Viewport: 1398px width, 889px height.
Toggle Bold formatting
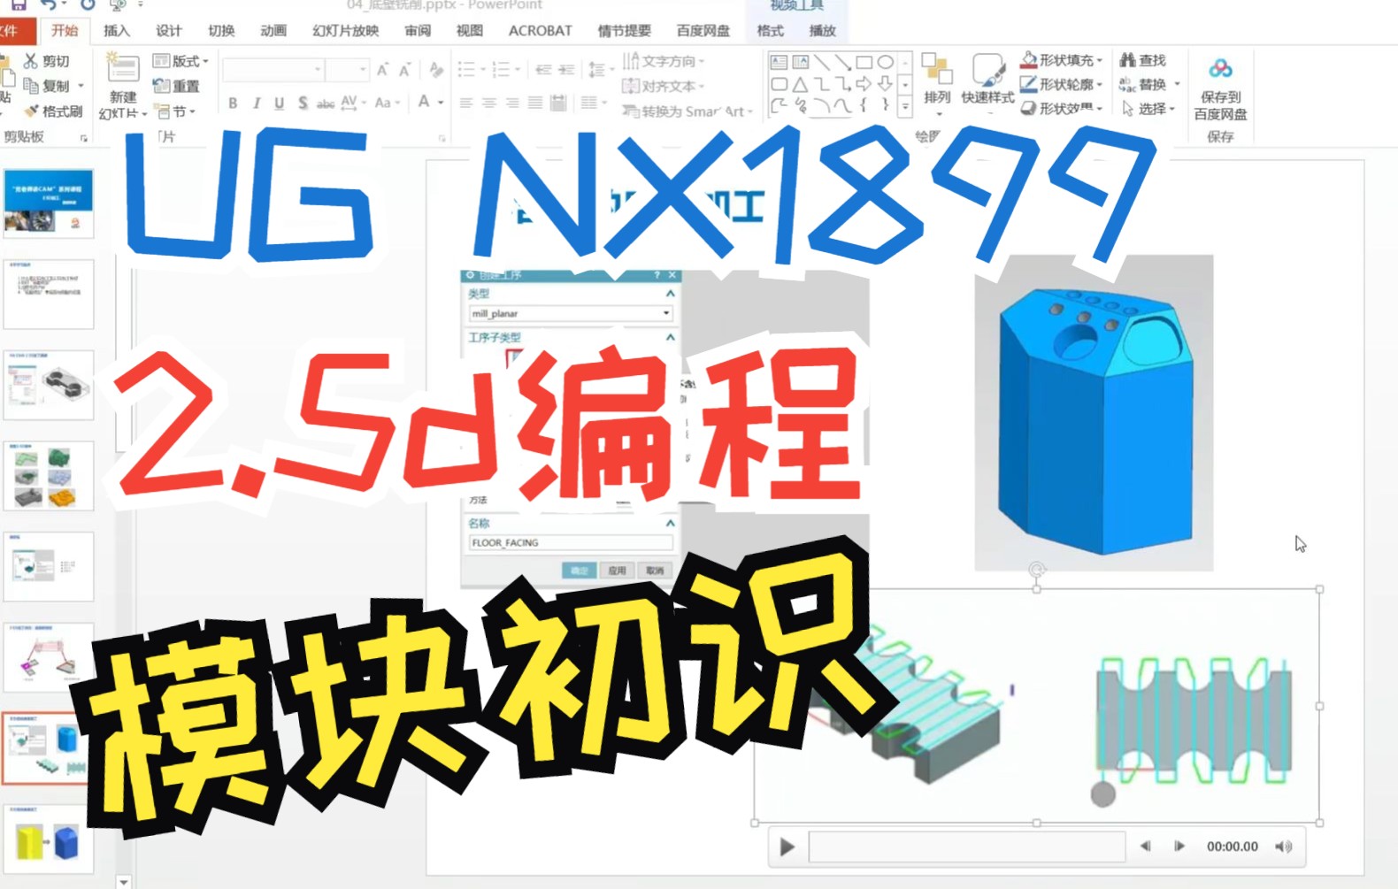[233, 103]
